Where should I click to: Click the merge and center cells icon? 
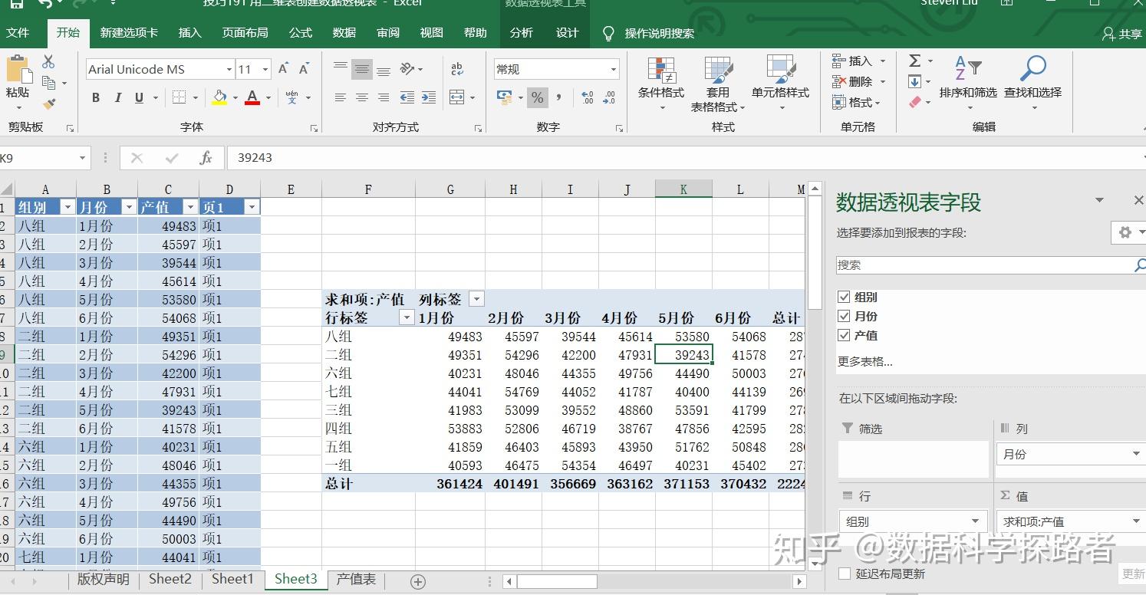point(456,97)
